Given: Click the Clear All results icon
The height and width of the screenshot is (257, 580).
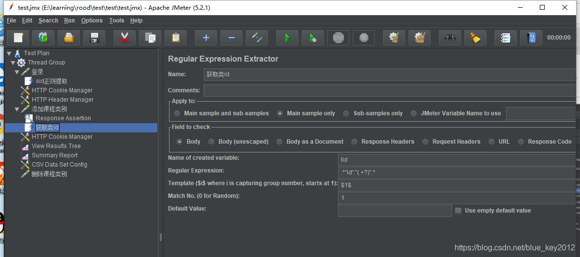Looking at the screenshot, I should coord(420,38).
